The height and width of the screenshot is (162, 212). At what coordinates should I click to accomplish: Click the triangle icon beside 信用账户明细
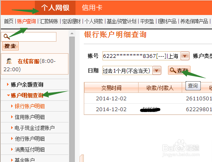[12, 117]
